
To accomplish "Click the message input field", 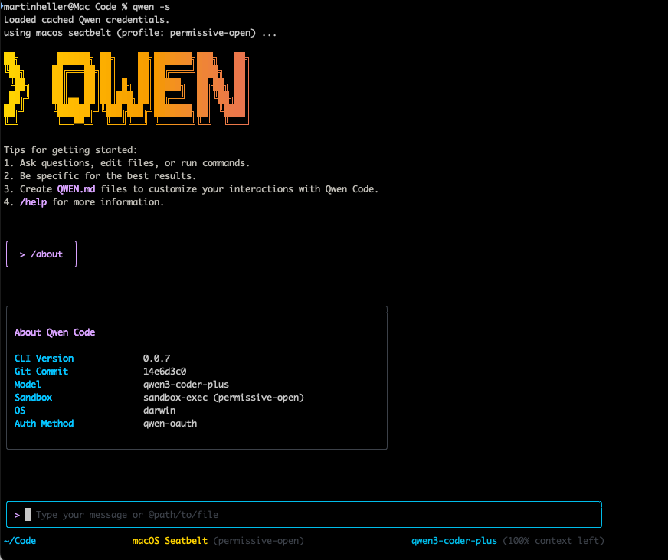I will tap(304, 514).
